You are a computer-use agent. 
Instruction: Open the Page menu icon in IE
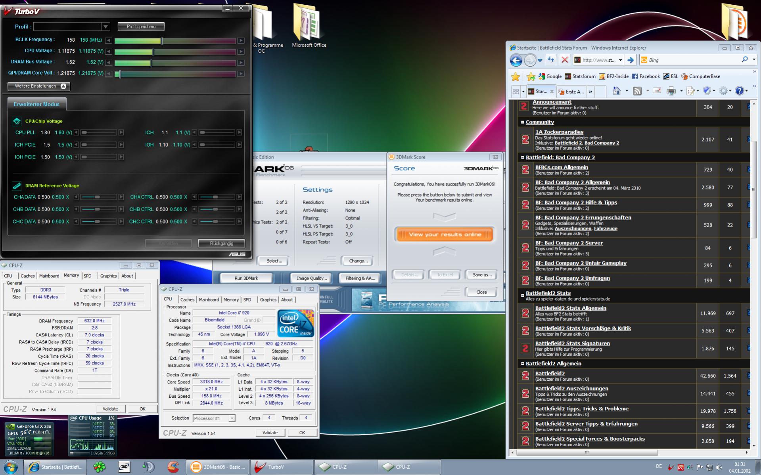[x=691, y=91]
